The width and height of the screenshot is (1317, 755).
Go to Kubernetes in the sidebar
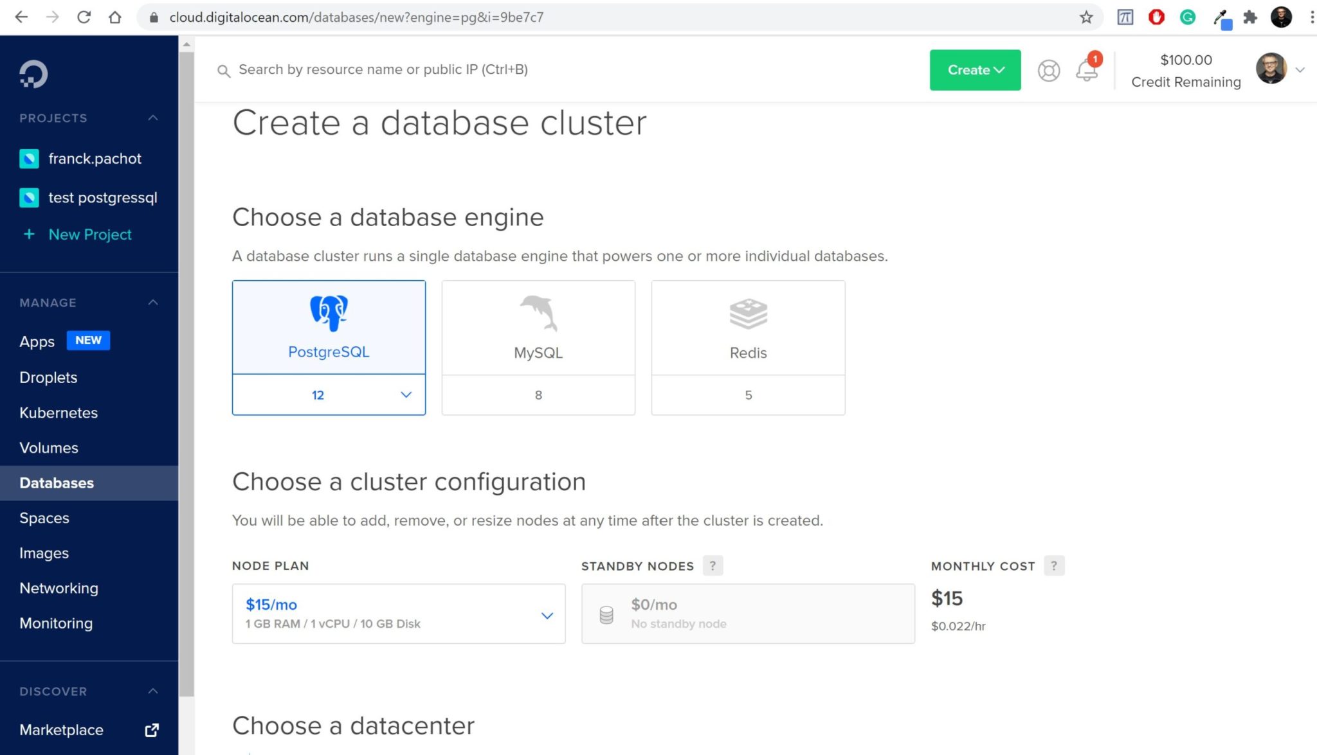[59, 413]
